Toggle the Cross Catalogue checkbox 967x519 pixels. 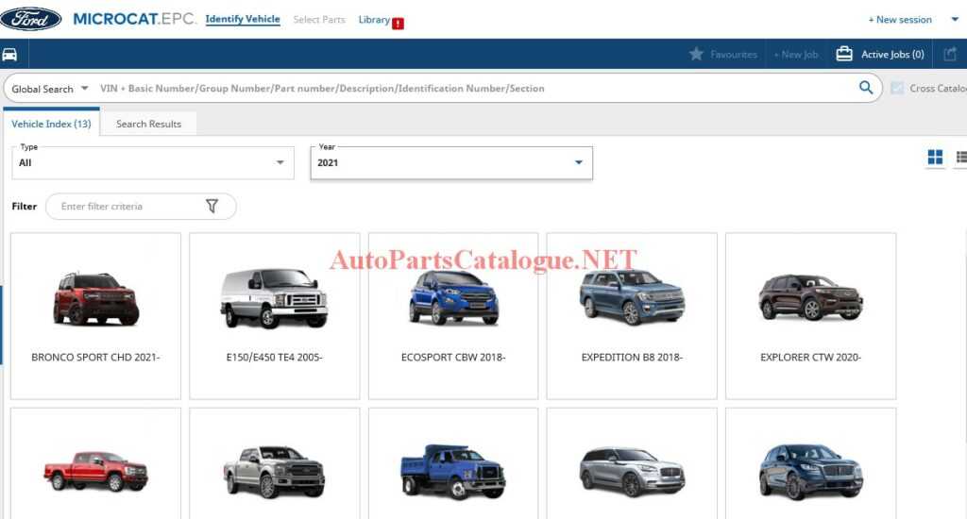[897, 88]
